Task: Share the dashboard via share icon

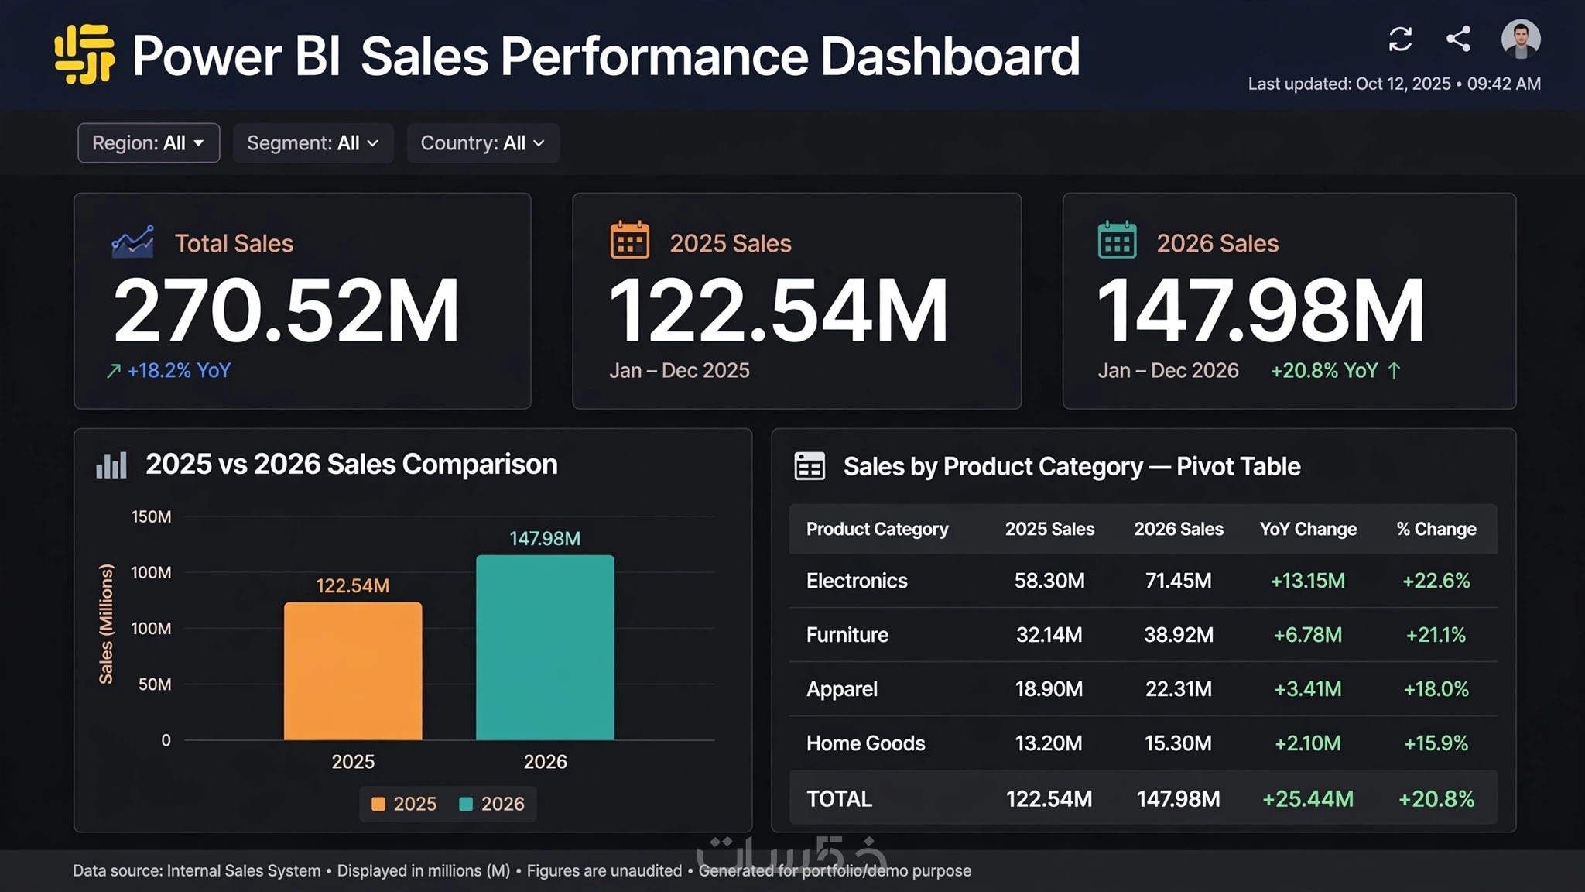Action: coord(1458,39)
